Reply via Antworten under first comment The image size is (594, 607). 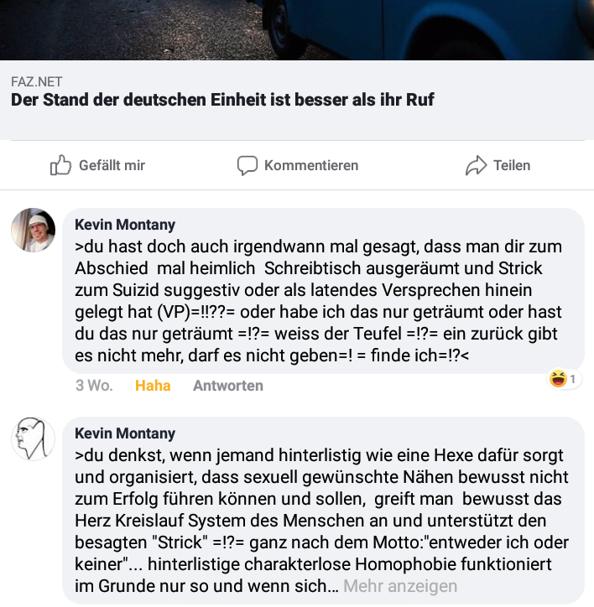tap(228, 386)
